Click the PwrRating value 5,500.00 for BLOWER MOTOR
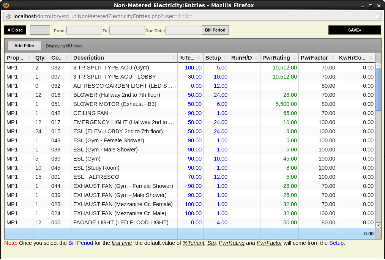This screenshot has height=260, width=385. 285,104
